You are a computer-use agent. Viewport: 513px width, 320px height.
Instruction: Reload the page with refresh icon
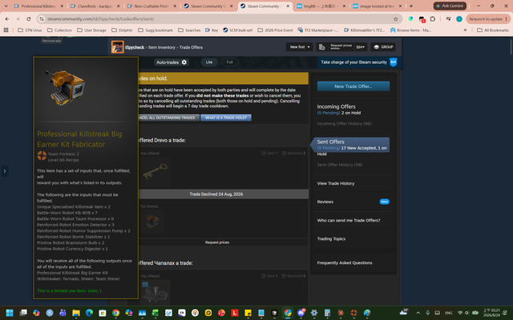click(x=29, y=19)
